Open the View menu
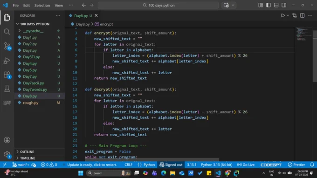Screen dimensions: 317x178 pyautogui.click(x=59, y=6)
